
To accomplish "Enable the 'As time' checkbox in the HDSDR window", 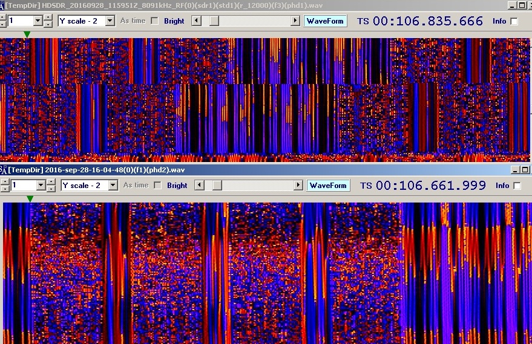I will (155, 21).
